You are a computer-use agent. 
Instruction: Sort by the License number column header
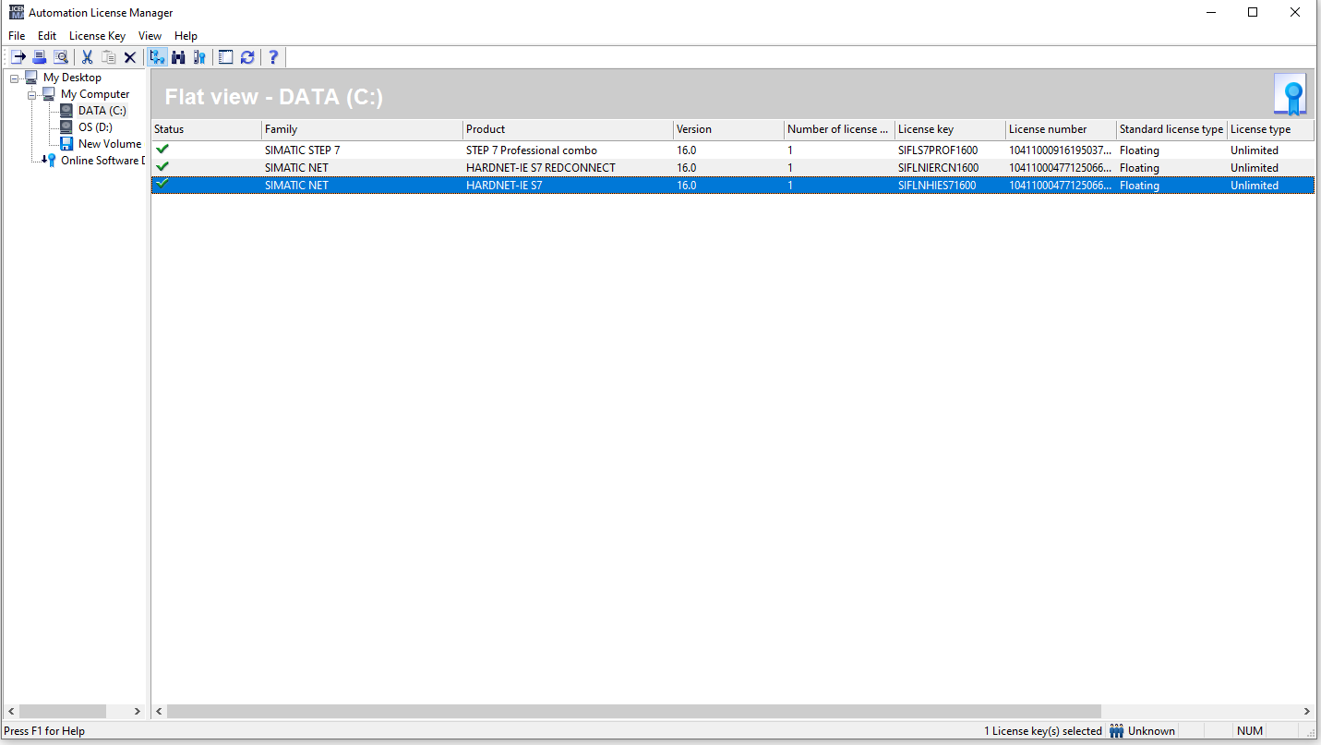coord(1061,129)
